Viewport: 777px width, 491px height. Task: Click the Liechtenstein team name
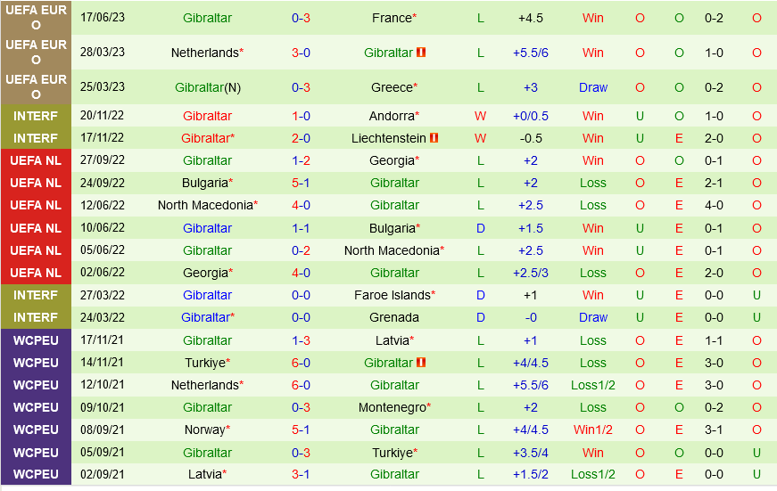coord(389,138)
